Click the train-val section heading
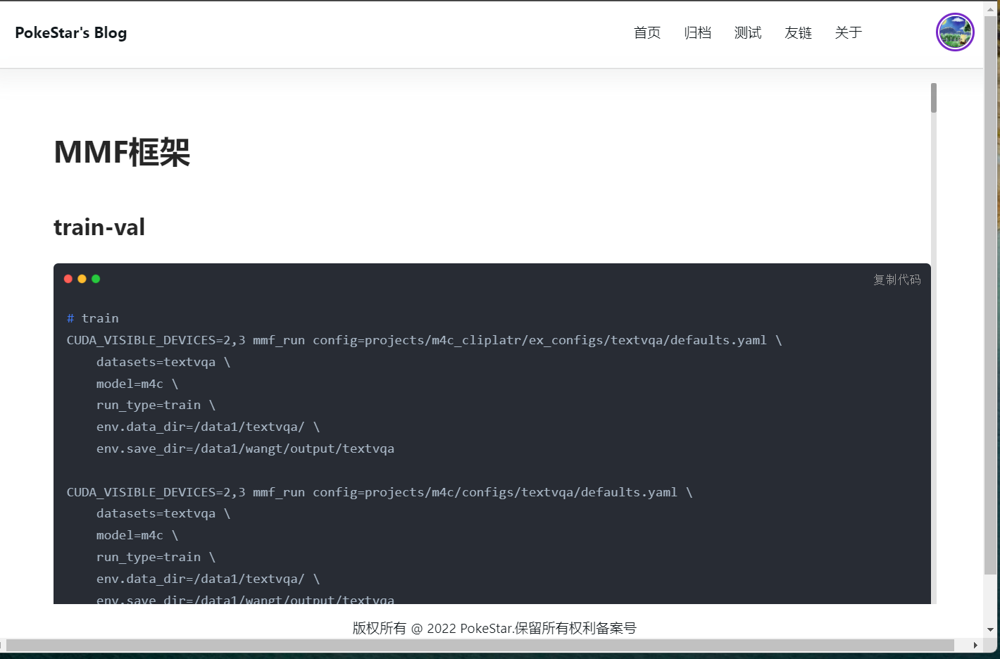 (99, 227)
